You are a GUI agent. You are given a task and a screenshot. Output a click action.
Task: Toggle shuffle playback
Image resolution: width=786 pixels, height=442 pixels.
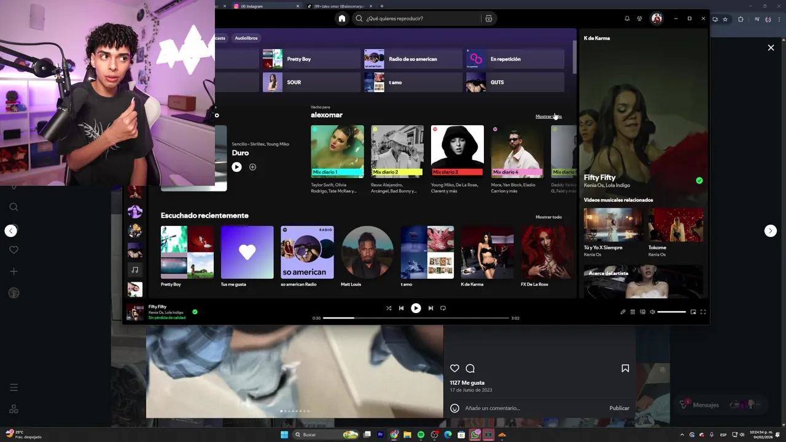(x=389, y=308)
